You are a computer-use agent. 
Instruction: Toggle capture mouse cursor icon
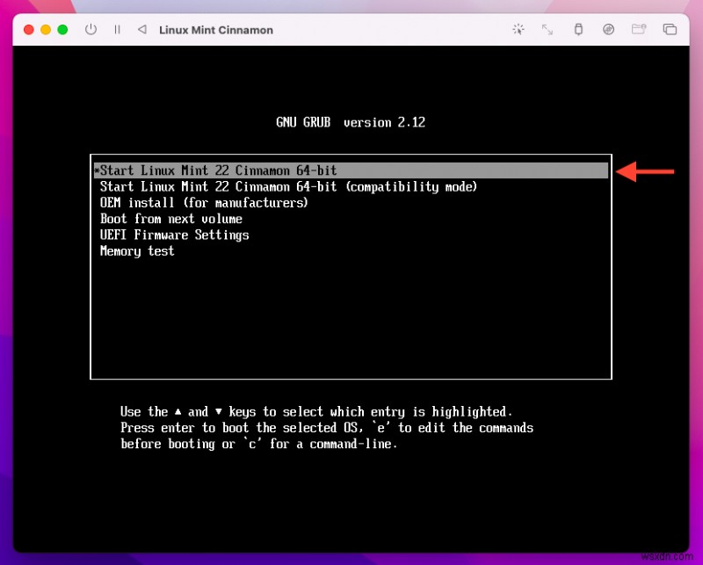coord(518,30)
